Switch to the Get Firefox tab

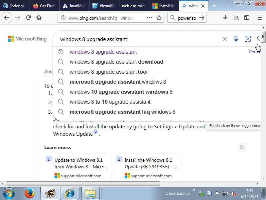[45, 6]
